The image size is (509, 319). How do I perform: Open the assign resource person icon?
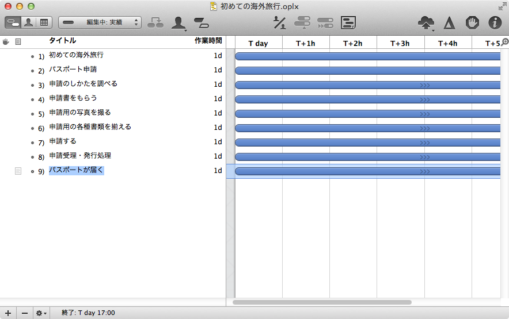tap(178, 23)
